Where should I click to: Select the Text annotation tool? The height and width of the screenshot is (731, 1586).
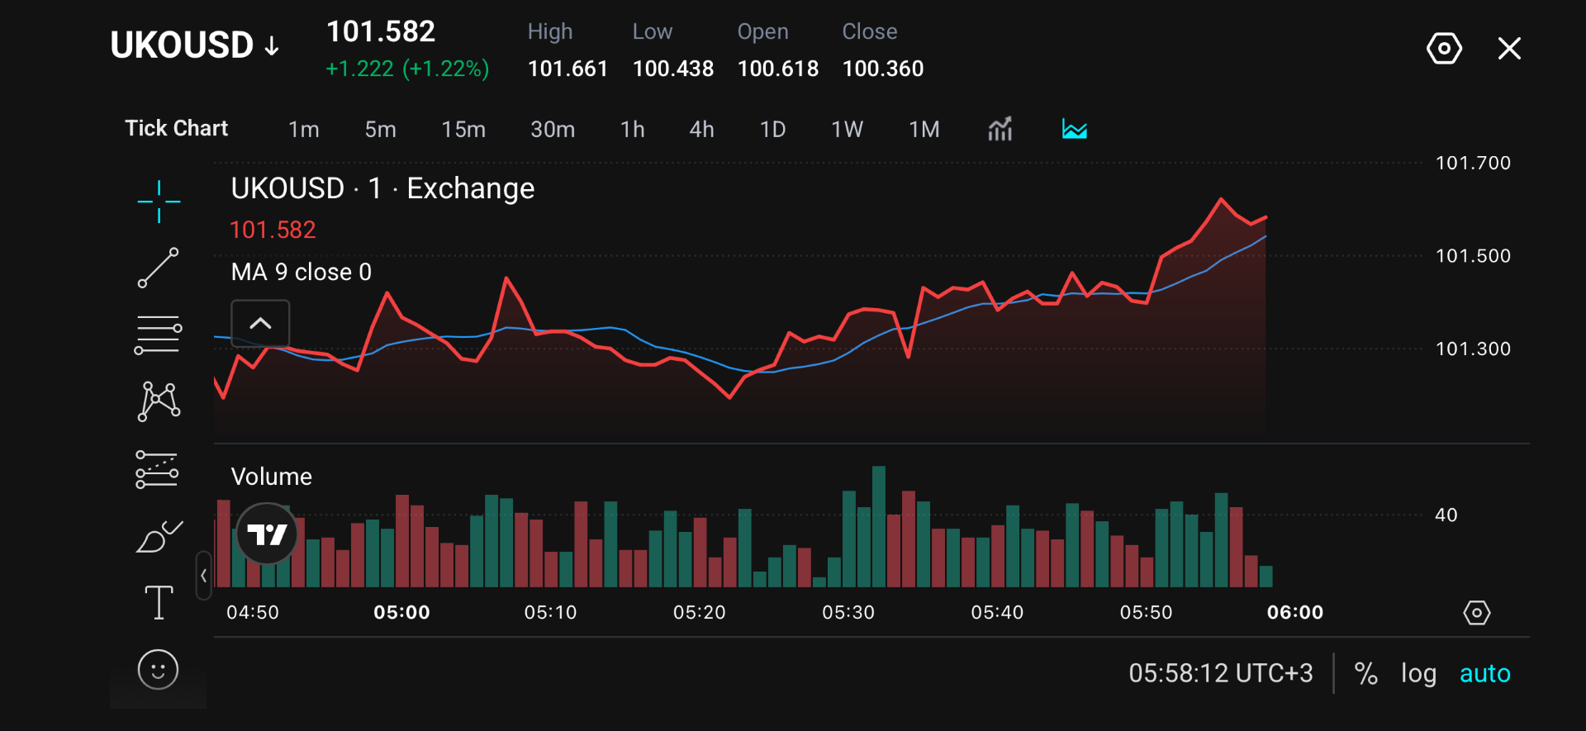pyautogui.click(x=159, y=602)
